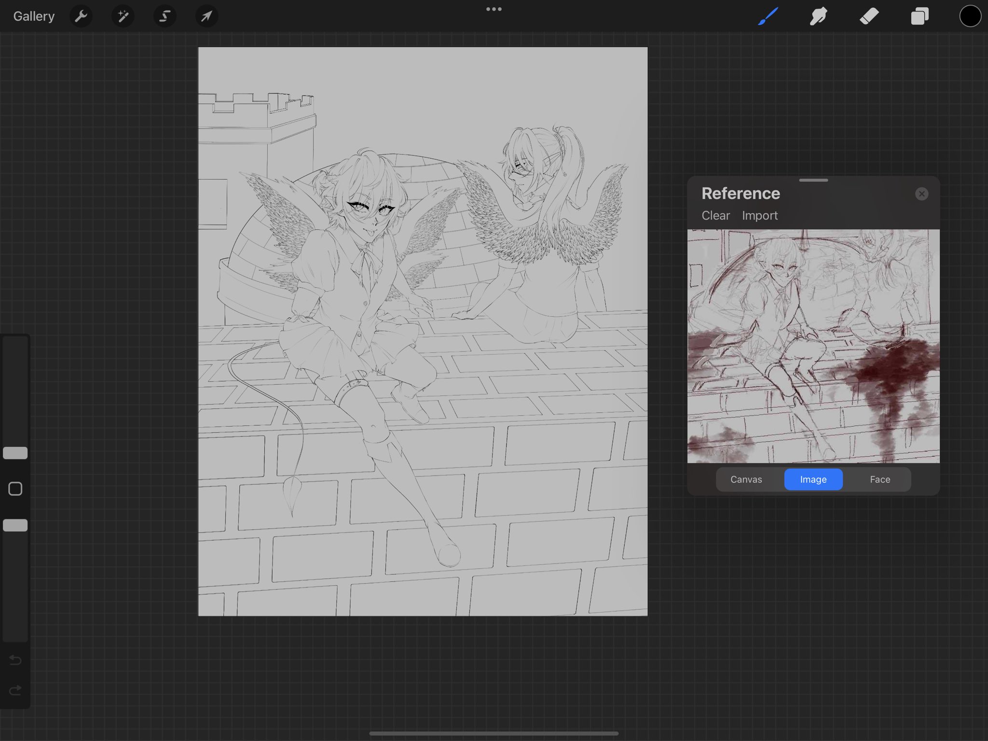Tap the undo arrow in sidebar
The height and width of the screenshot is (741, 988).
(15, 660)
